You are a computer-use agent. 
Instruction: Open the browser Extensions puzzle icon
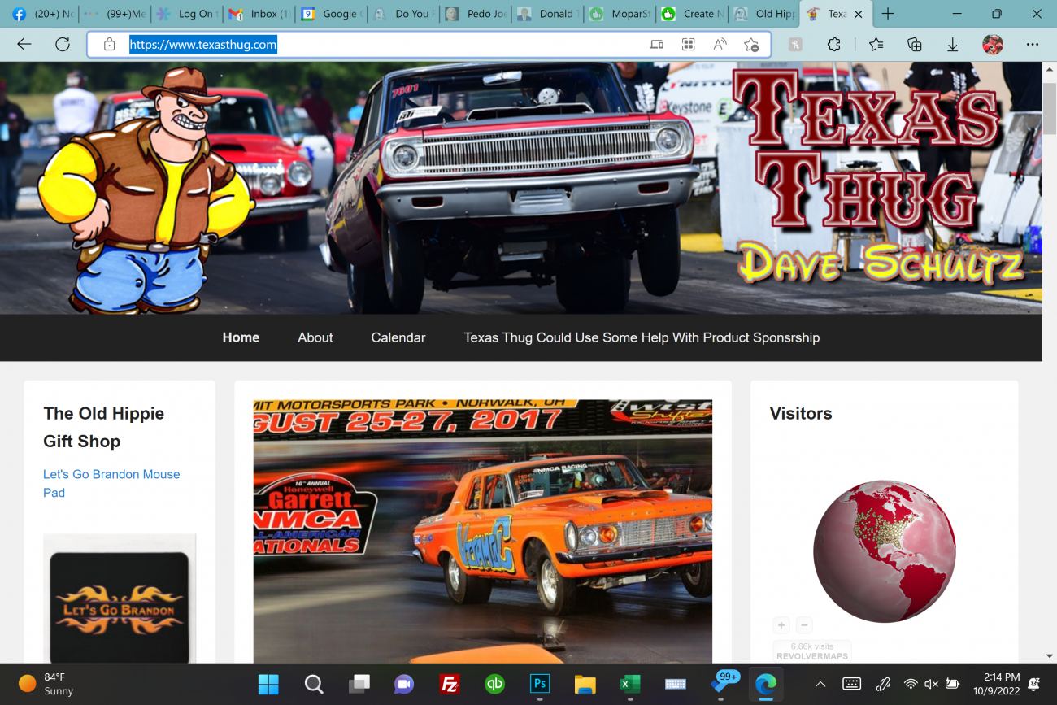pyautogui.click(x=833, y=45)
